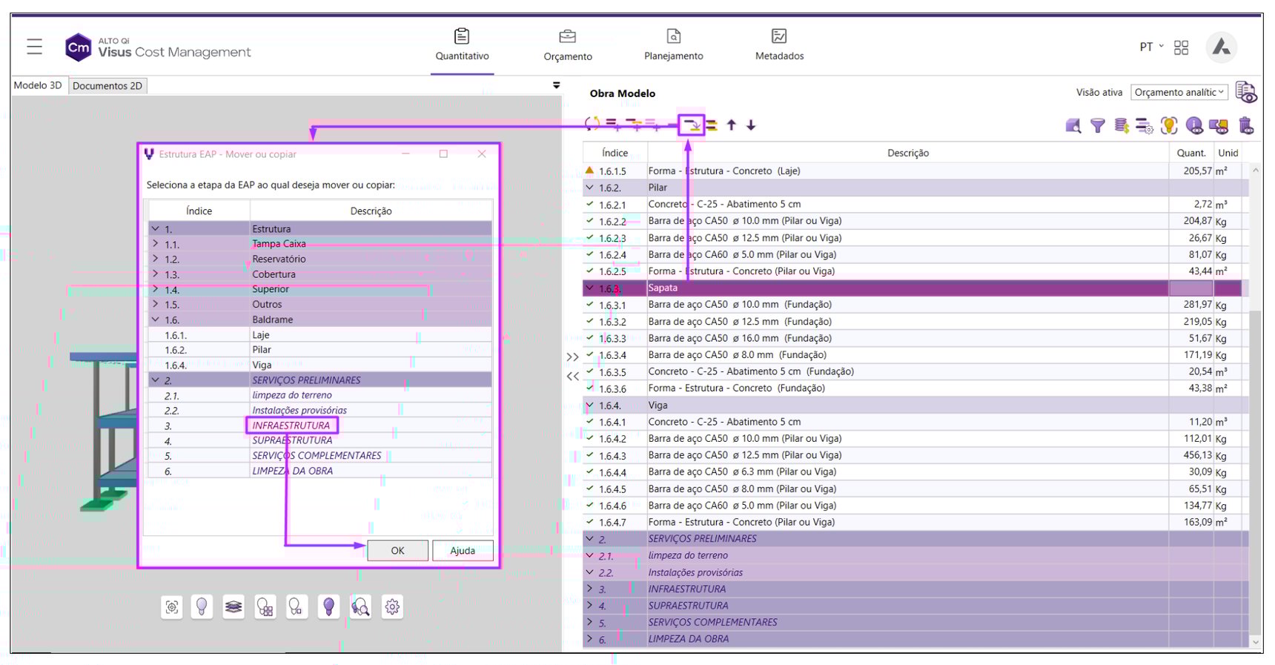The image size is (1275, 665).
Task: Switch to the Orçamento tab
Action: click(x=568, y=45)
